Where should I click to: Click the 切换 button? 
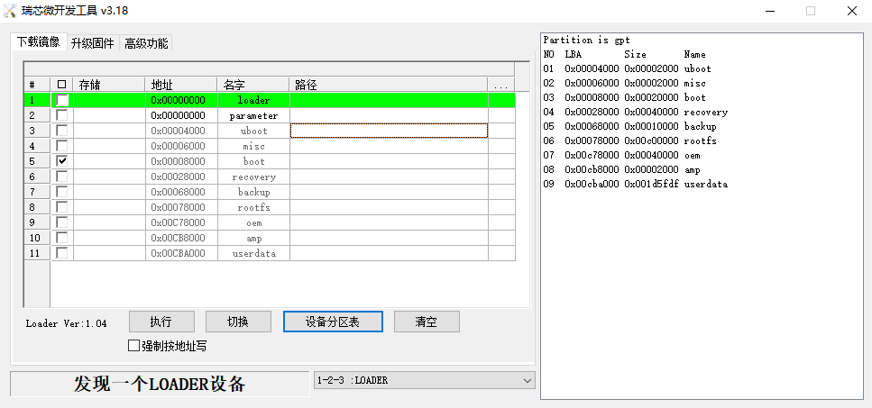click(x=238, y=322)
